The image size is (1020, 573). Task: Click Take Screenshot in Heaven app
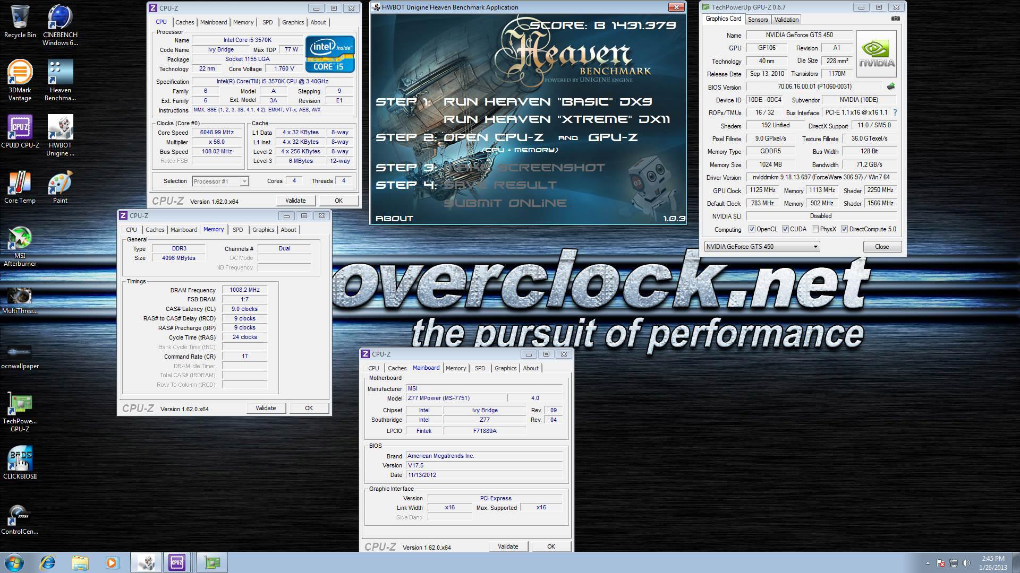point(524,168)
